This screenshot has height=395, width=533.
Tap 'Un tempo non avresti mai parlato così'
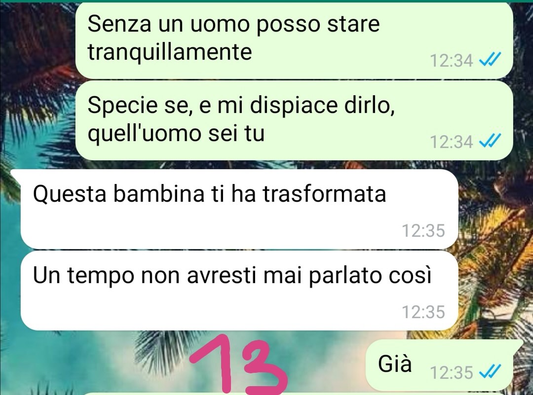click(x=239, y=290)
